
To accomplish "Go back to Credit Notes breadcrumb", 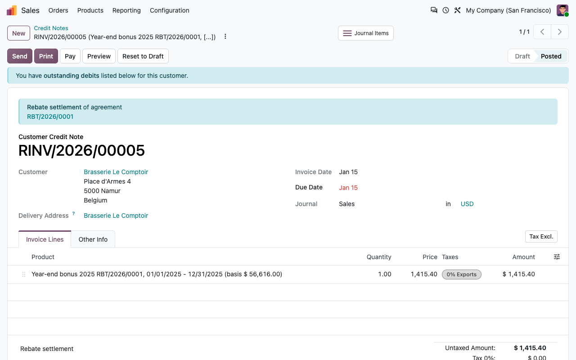I will [x=51, y=28].
